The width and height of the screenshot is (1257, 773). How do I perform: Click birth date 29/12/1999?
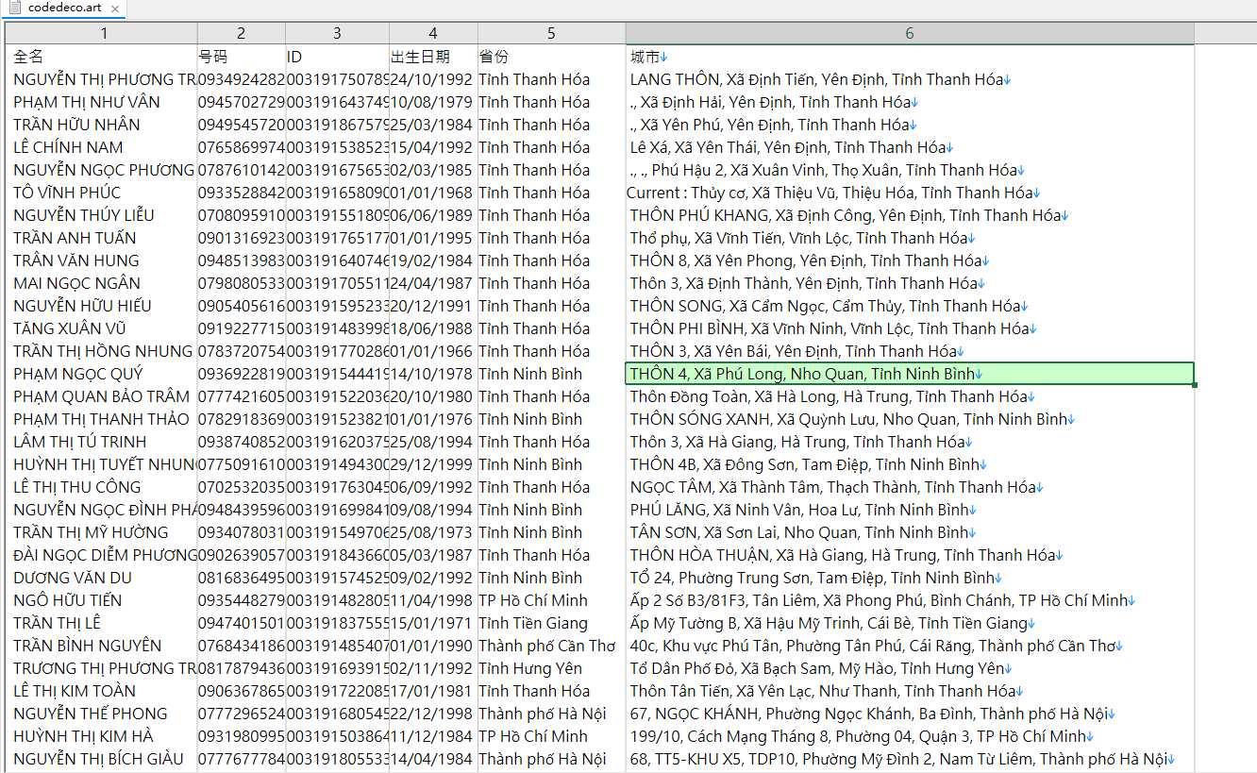[431, 464]
